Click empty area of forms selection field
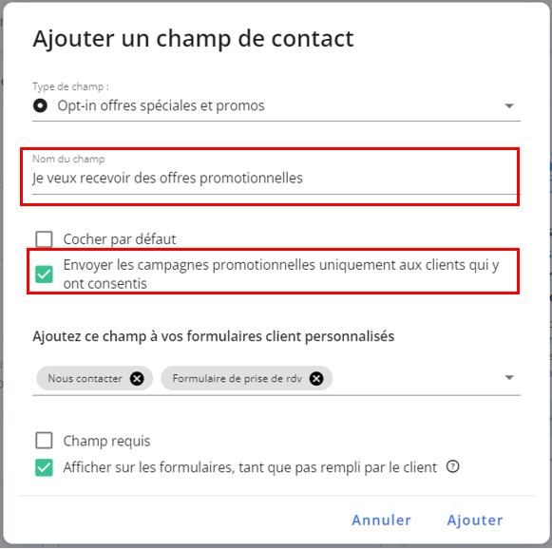 (x=415, y=379)
